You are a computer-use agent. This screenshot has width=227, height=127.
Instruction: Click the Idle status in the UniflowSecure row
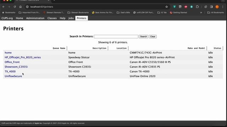(210, 76)
